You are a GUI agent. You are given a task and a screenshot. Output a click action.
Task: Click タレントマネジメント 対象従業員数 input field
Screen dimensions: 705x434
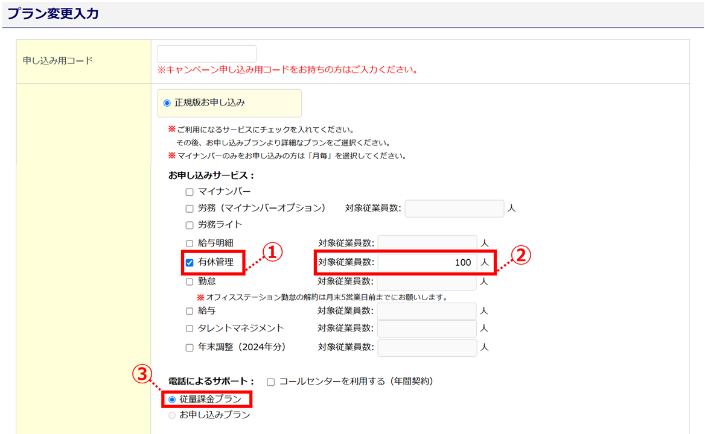pyautogui.click(x=427, y=329)
